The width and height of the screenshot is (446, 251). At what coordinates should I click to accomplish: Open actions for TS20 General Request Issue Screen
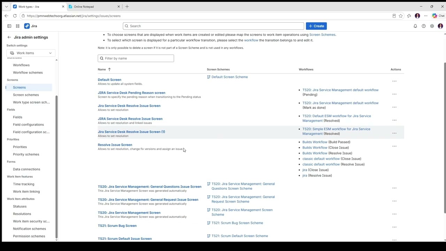click(x=394, y=201)
